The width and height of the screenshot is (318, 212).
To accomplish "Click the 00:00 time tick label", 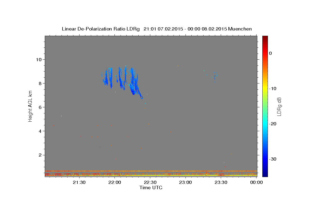I will [256, 182].
